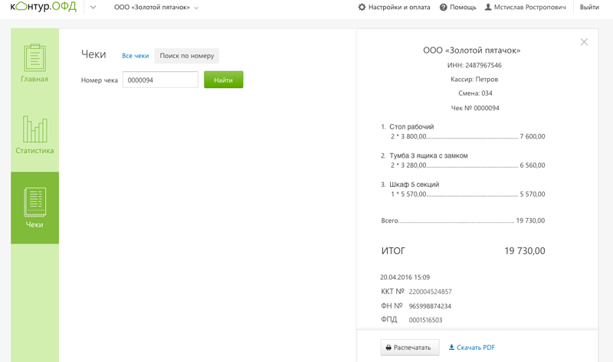Open Настройки и оплата menu

(394, 7)
